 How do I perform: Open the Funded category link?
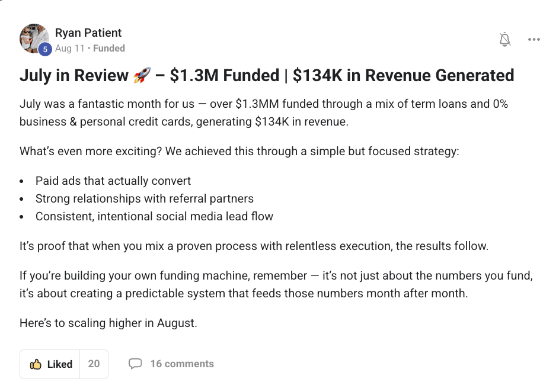(109, 49)
